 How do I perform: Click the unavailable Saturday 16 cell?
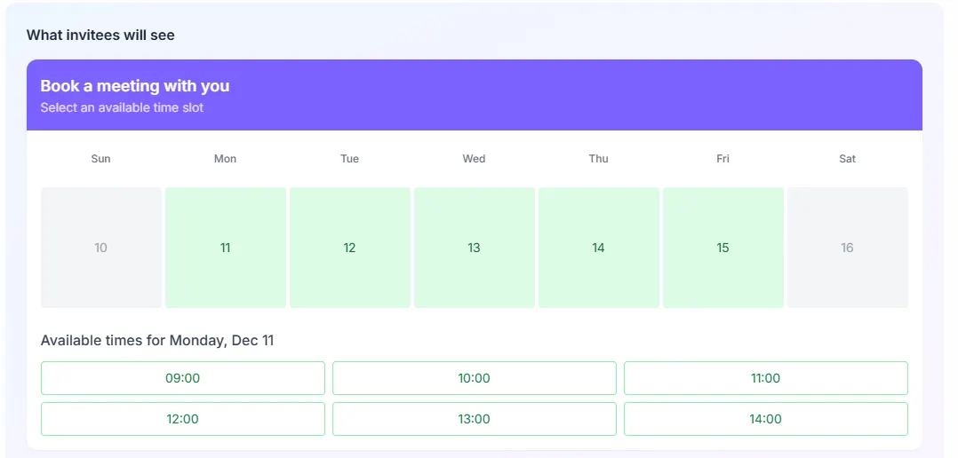click(848, 248)
